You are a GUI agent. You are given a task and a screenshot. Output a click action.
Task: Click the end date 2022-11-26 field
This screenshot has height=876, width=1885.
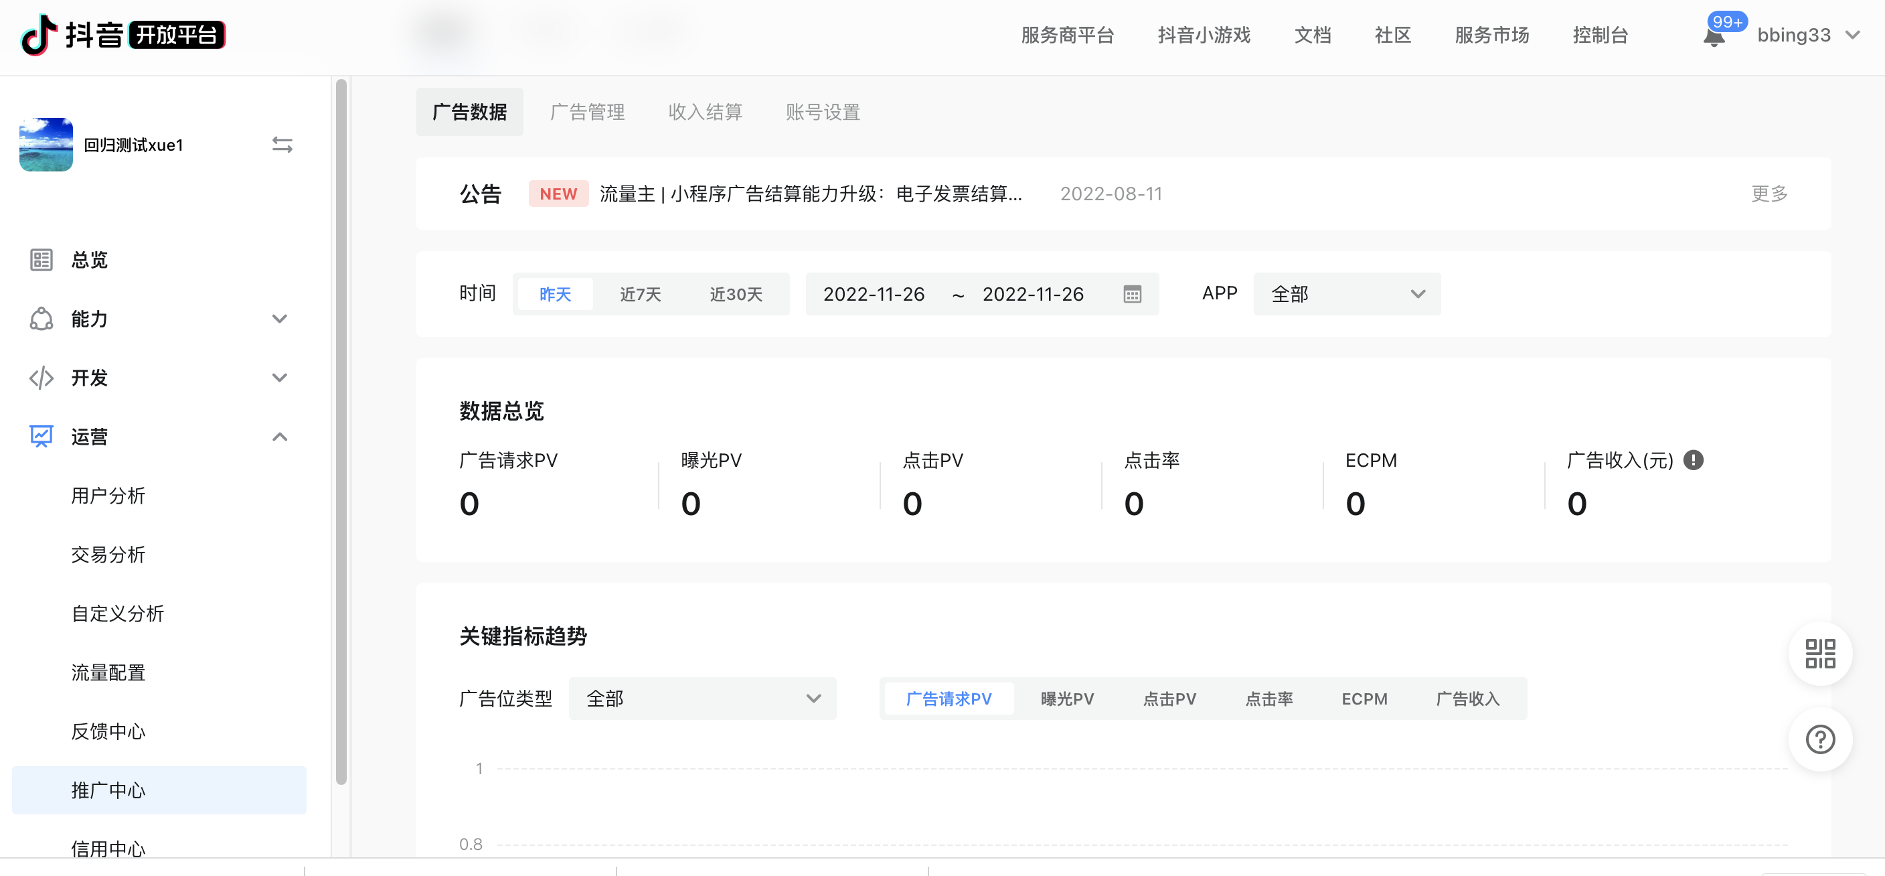point(1032,294)
